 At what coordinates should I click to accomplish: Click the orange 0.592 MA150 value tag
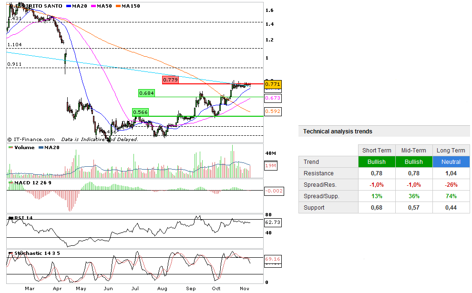pyautogui.click(x=273, y=111)
